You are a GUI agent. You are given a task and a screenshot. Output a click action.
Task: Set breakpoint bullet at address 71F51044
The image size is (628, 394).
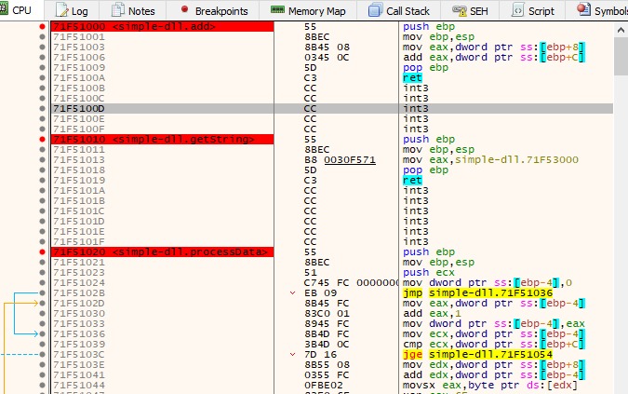pos(42,385)
